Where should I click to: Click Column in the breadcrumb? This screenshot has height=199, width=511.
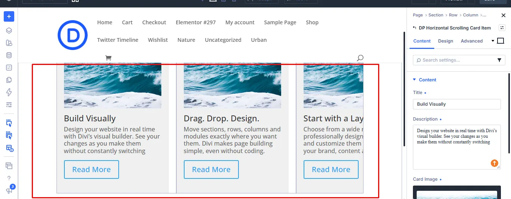471,15
